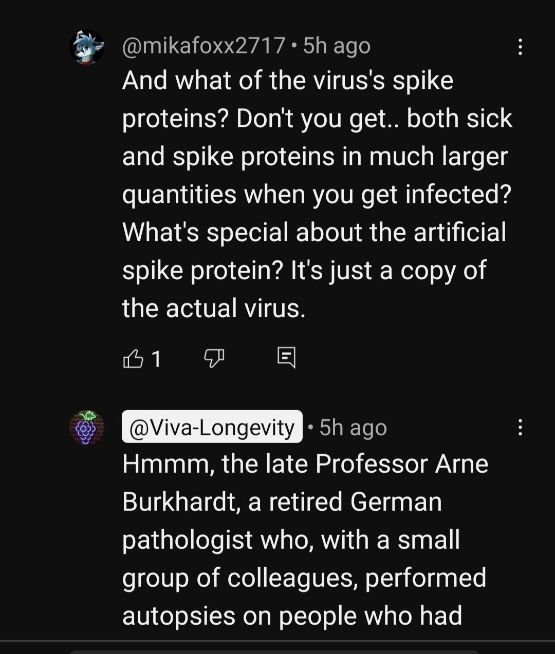Click the "5h ago" timestamp beside mikafoxx2717
This screenshot has height=654, width=555.
coord(337,46)
